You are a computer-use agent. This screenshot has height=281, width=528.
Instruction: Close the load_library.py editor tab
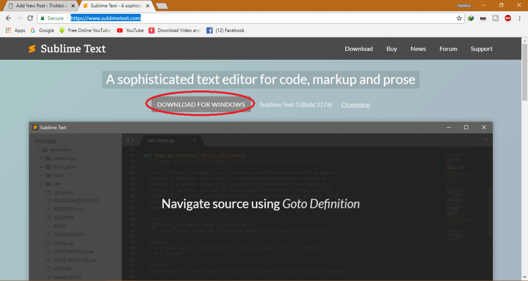coord(194,140)
